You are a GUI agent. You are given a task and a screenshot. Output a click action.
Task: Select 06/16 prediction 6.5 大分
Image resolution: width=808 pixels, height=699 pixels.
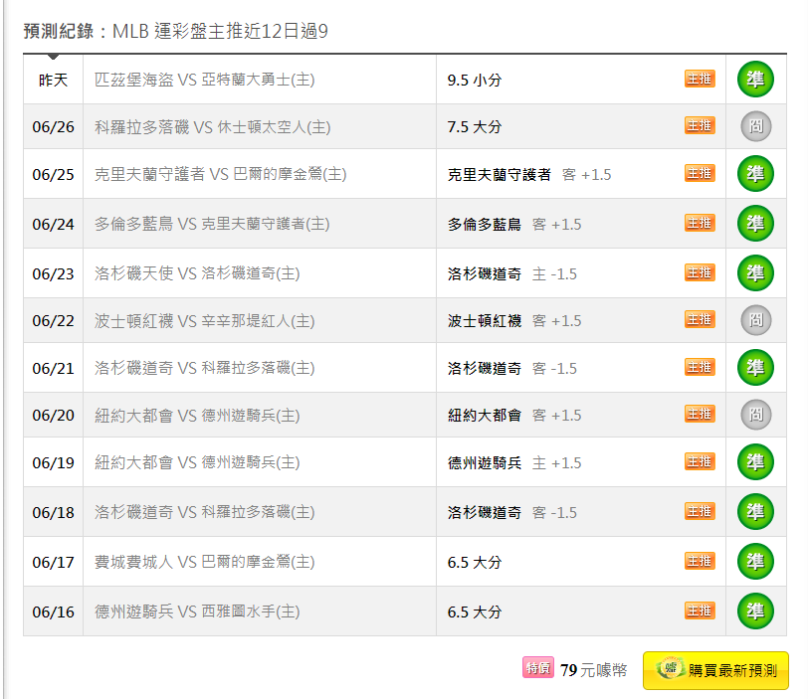coord(475,612)
